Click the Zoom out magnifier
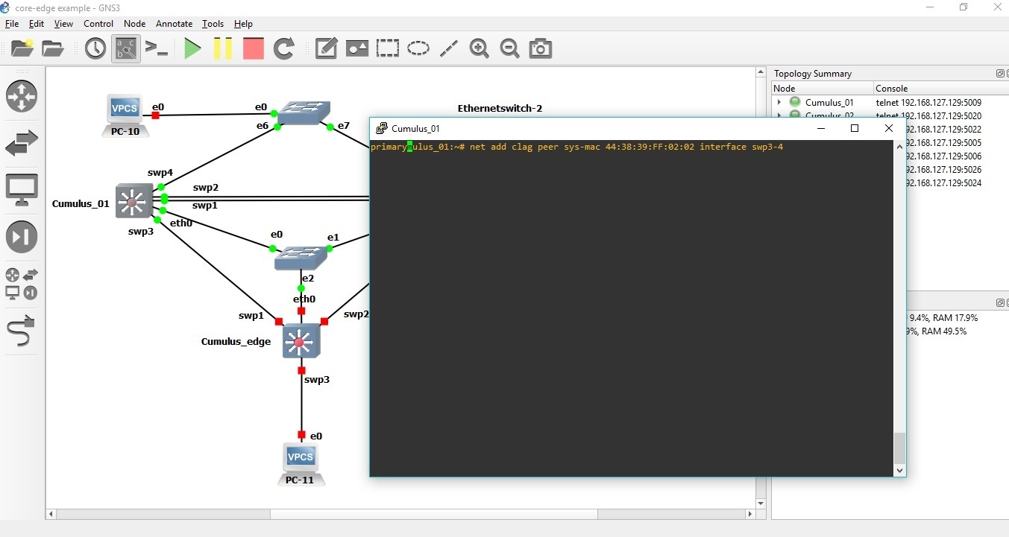The height and width of the screenshot is (537, 1009). 509,49
